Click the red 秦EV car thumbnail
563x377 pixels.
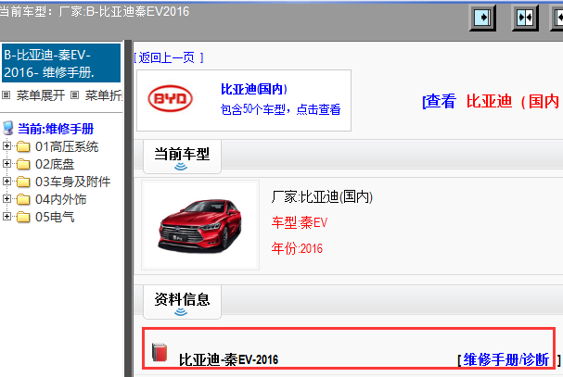(x=200, y=225)
